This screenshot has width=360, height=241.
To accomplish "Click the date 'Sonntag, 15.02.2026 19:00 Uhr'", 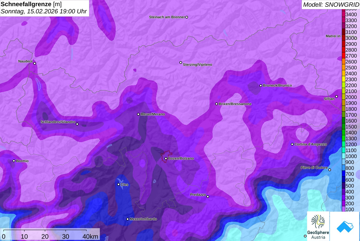I will point(44,12).
